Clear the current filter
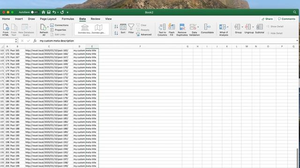 click(x=142, y=25)
